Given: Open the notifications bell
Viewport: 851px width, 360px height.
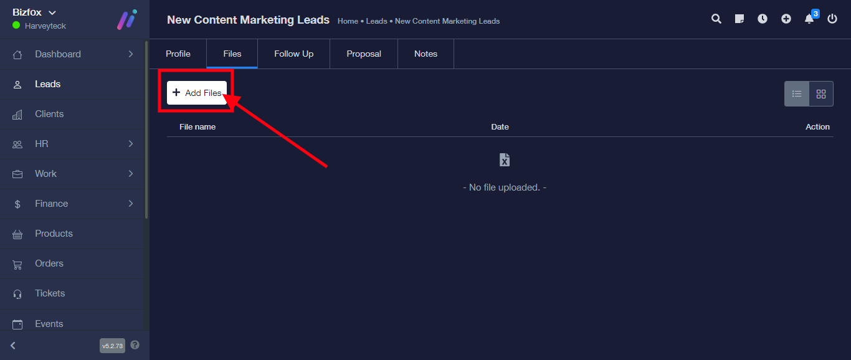Looking at the screenshot, I should click(809, 19).
